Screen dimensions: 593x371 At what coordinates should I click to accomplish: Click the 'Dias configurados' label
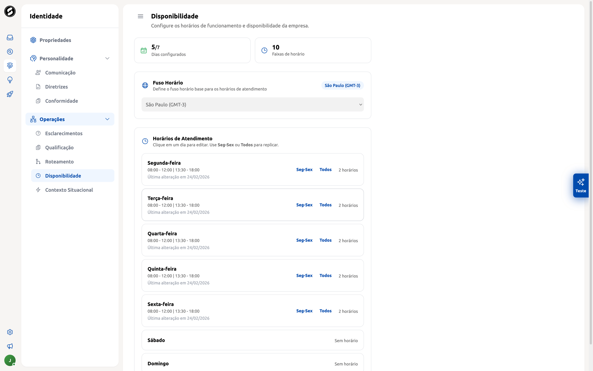(168, 54)
